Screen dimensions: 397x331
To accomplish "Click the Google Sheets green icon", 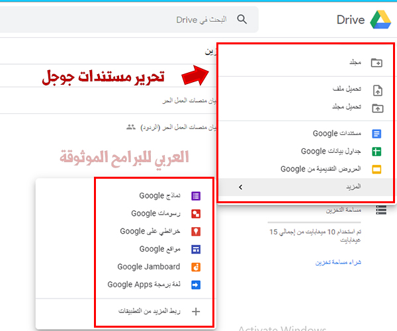I will (x=376, y=152).
